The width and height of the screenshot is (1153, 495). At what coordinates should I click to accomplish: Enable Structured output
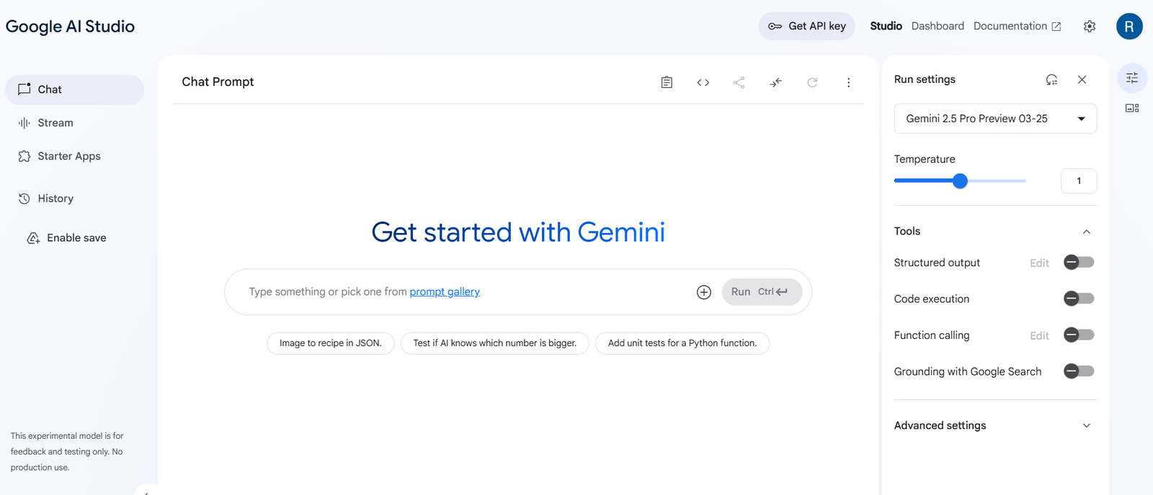click(1078, 262)
